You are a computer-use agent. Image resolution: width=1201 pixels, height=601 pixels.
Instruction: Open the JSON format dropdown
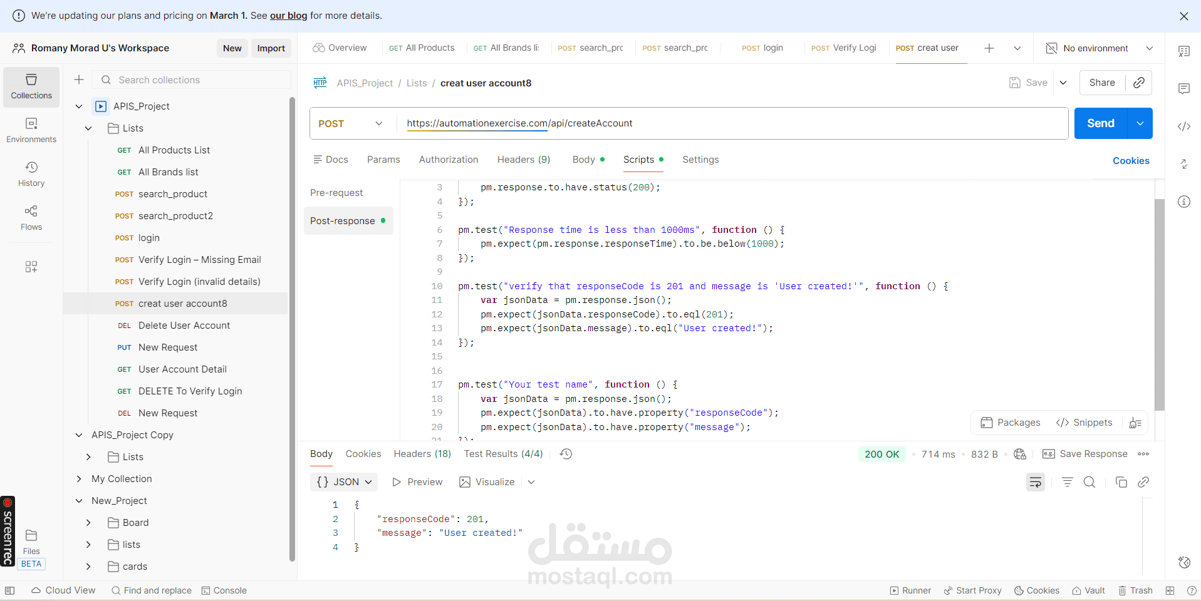(344, 482)
